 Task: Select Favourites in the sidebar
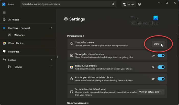[14, 52]
